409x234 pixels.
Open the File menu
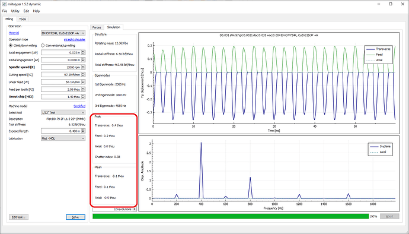[x=5, y=11]
